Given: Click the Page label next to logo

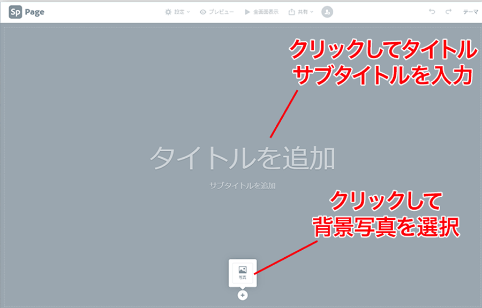Looking at the screenshot, I should tap(34, 12).
